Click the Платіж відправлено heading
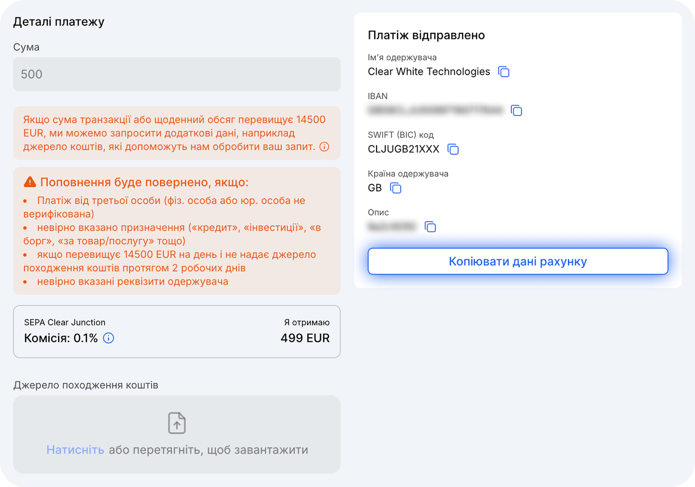Viewport: 695px width, 487px height. click(x=426, y=35)
